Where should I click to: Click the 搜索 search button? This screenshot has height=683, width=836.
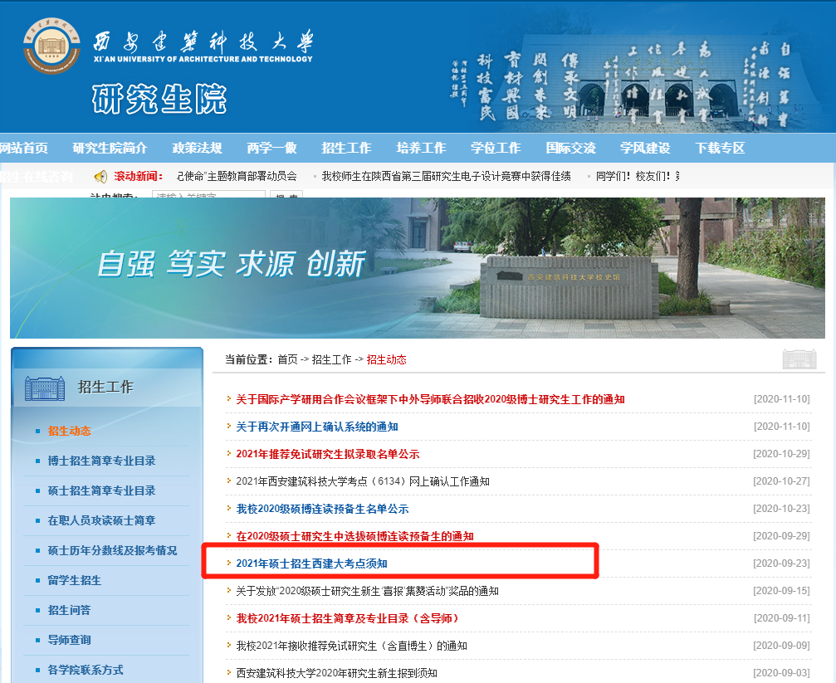(286, 193)
